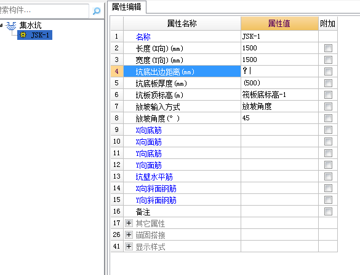Image resolution: width=360 pixels, height=275 pixels.
Task: Switch to the 属性编辑 tab
Action: 127,7
